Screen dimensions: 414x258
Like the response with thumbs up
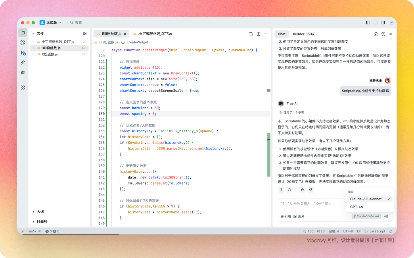302,190
